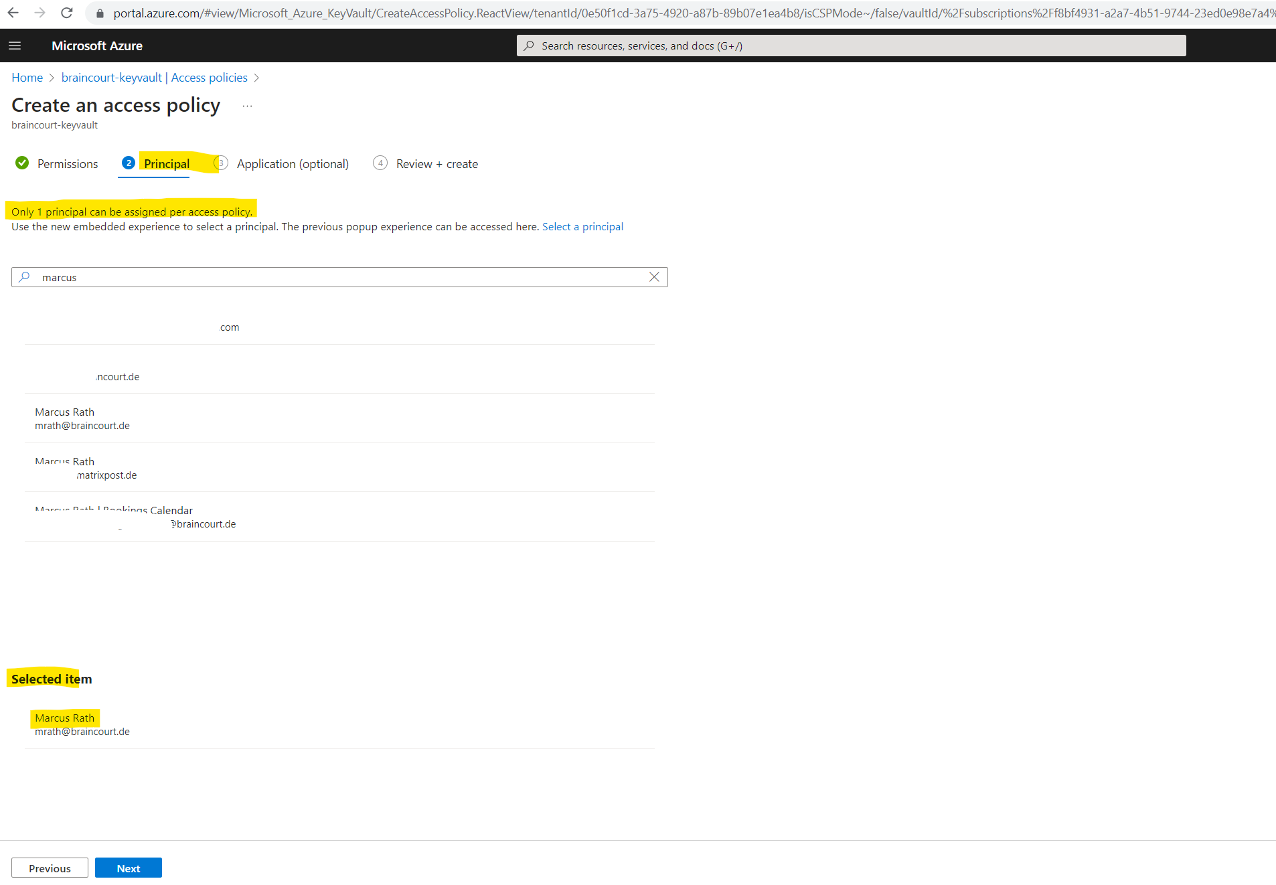The width and height of the screenshot is (1276, 885).
Task: Navigate back using the browser back arrow
Action: pos(13,12)
